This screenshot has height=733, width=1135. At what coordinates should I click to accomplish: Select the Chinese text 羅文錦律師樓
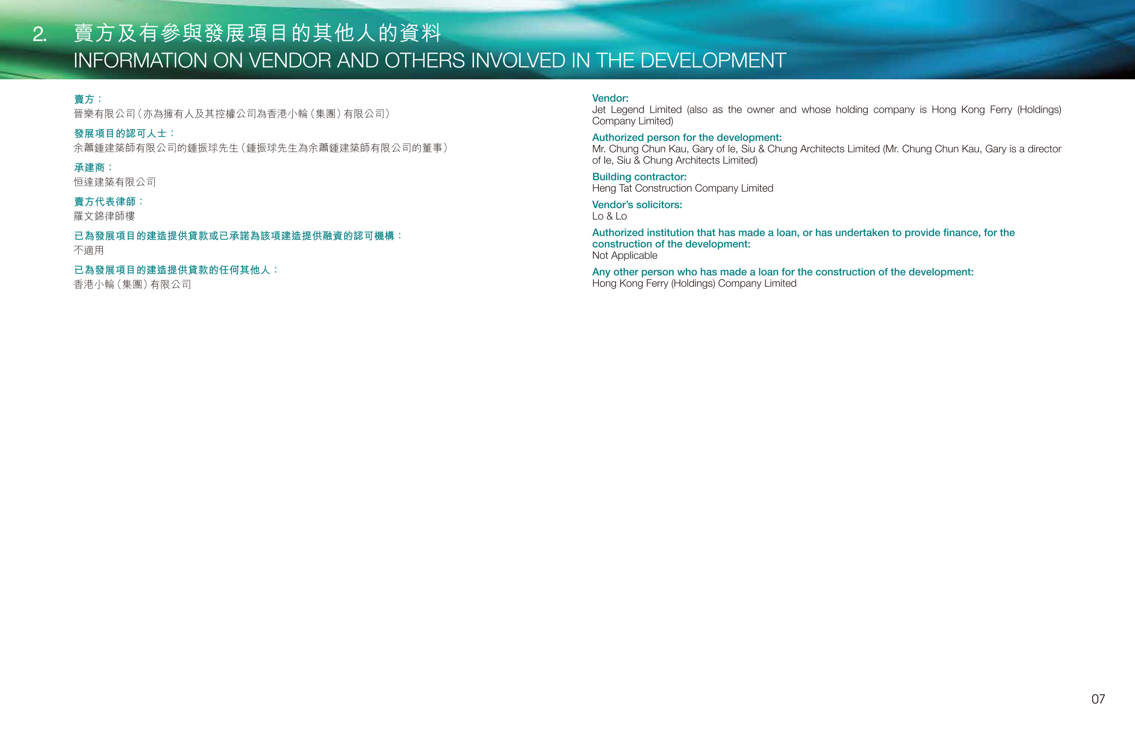(104, 216)
